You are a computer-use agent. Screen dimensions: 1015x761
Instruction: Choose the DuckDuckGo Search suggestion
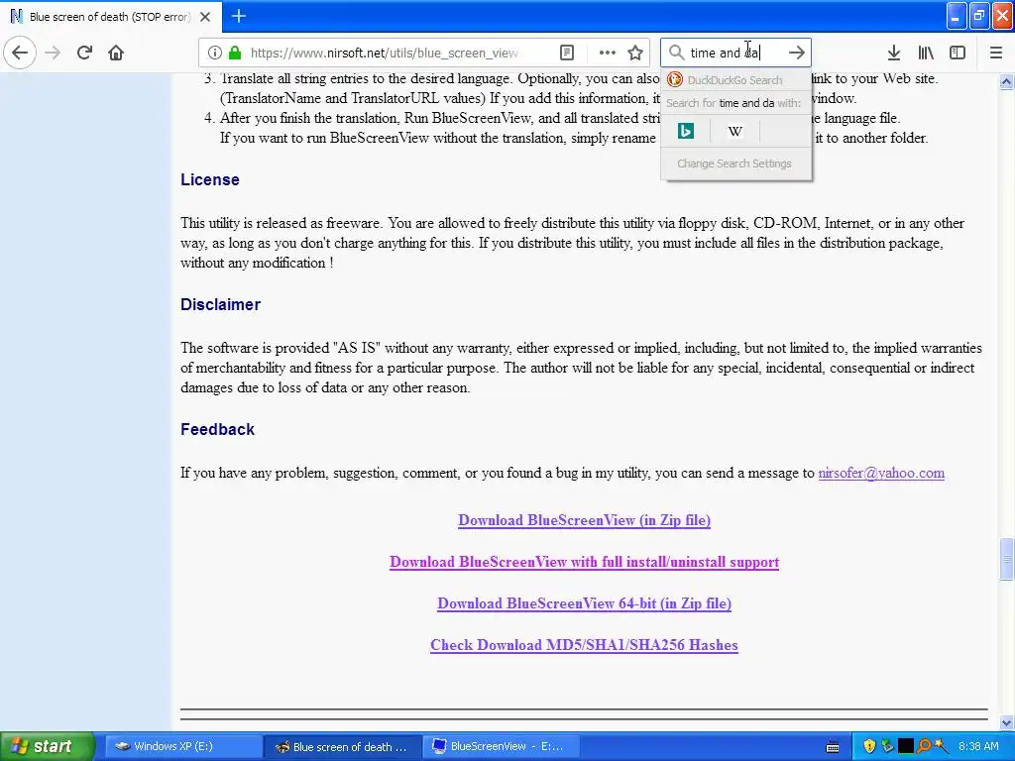[736, 80]
